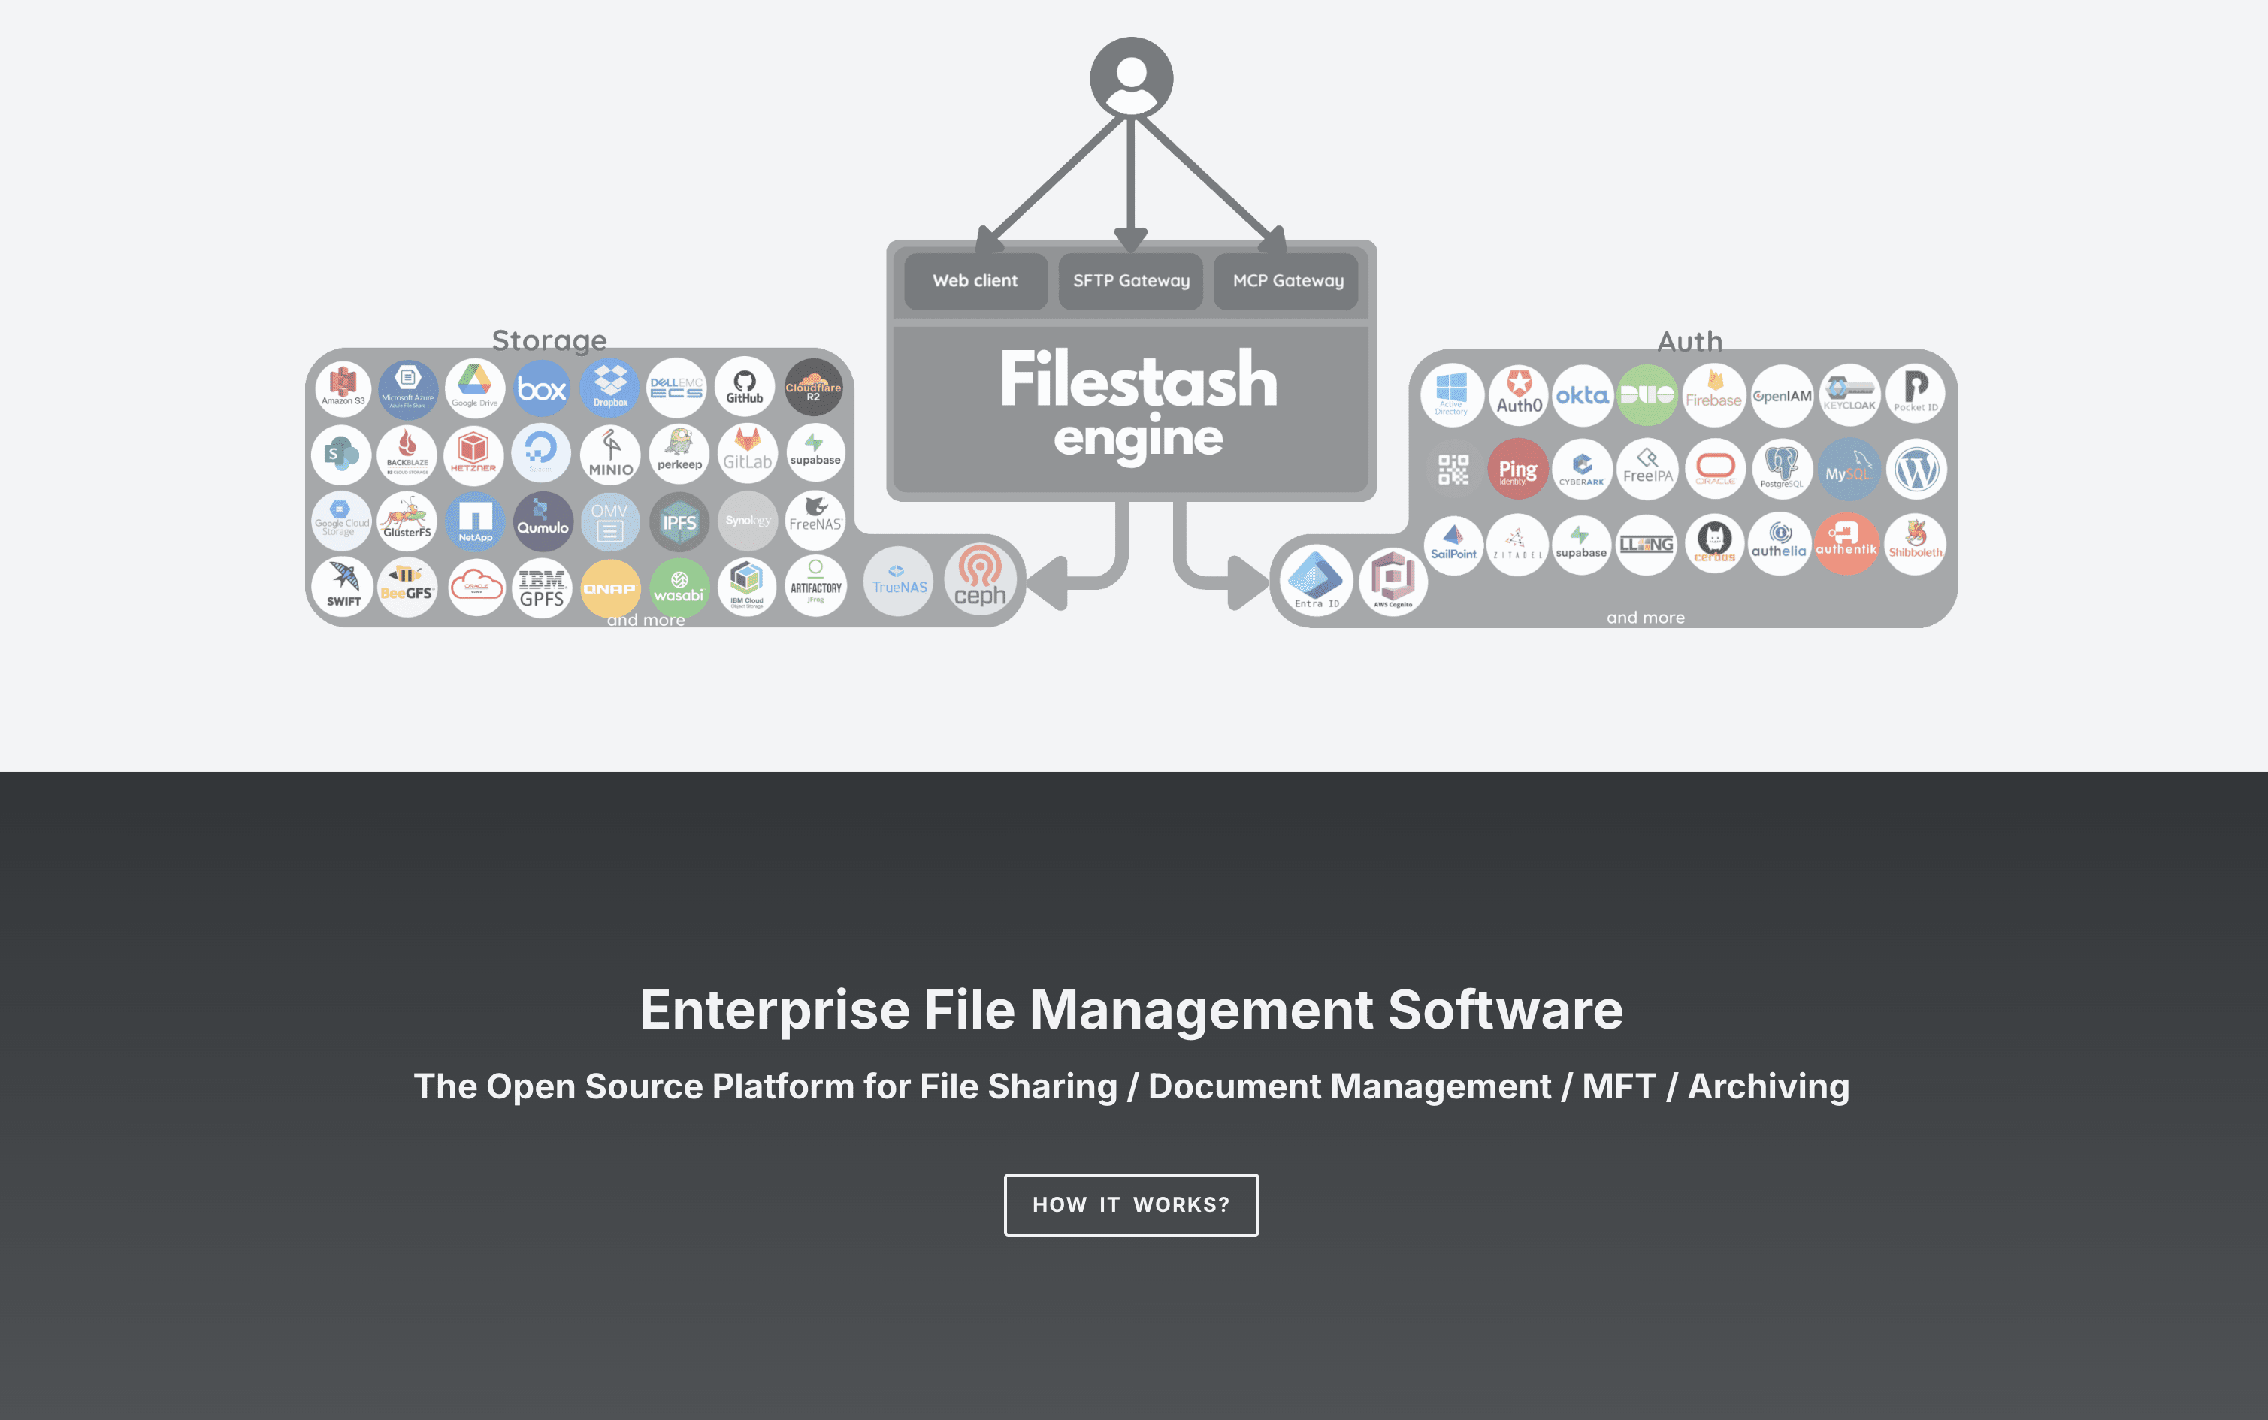Viewport: 2268px width, 1420px height.
Task: Select the MCP Gateway box
Action: click(1287, 281)
